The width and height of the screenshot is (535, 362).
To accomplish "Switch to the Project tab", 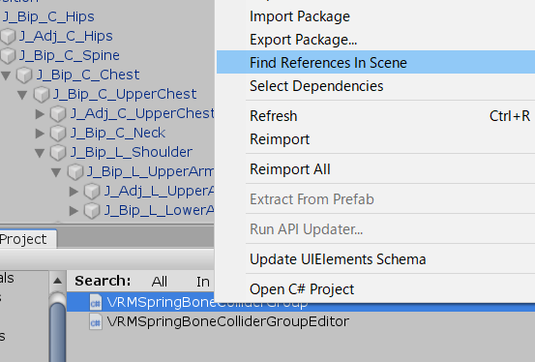I will (x=24, y=239).
